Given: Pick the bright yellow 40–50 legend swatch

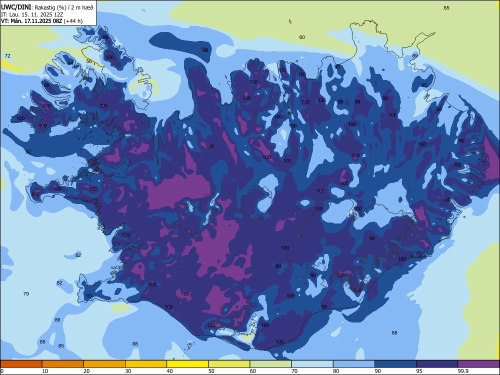Looking at the screenshot, I should point(187,364).
